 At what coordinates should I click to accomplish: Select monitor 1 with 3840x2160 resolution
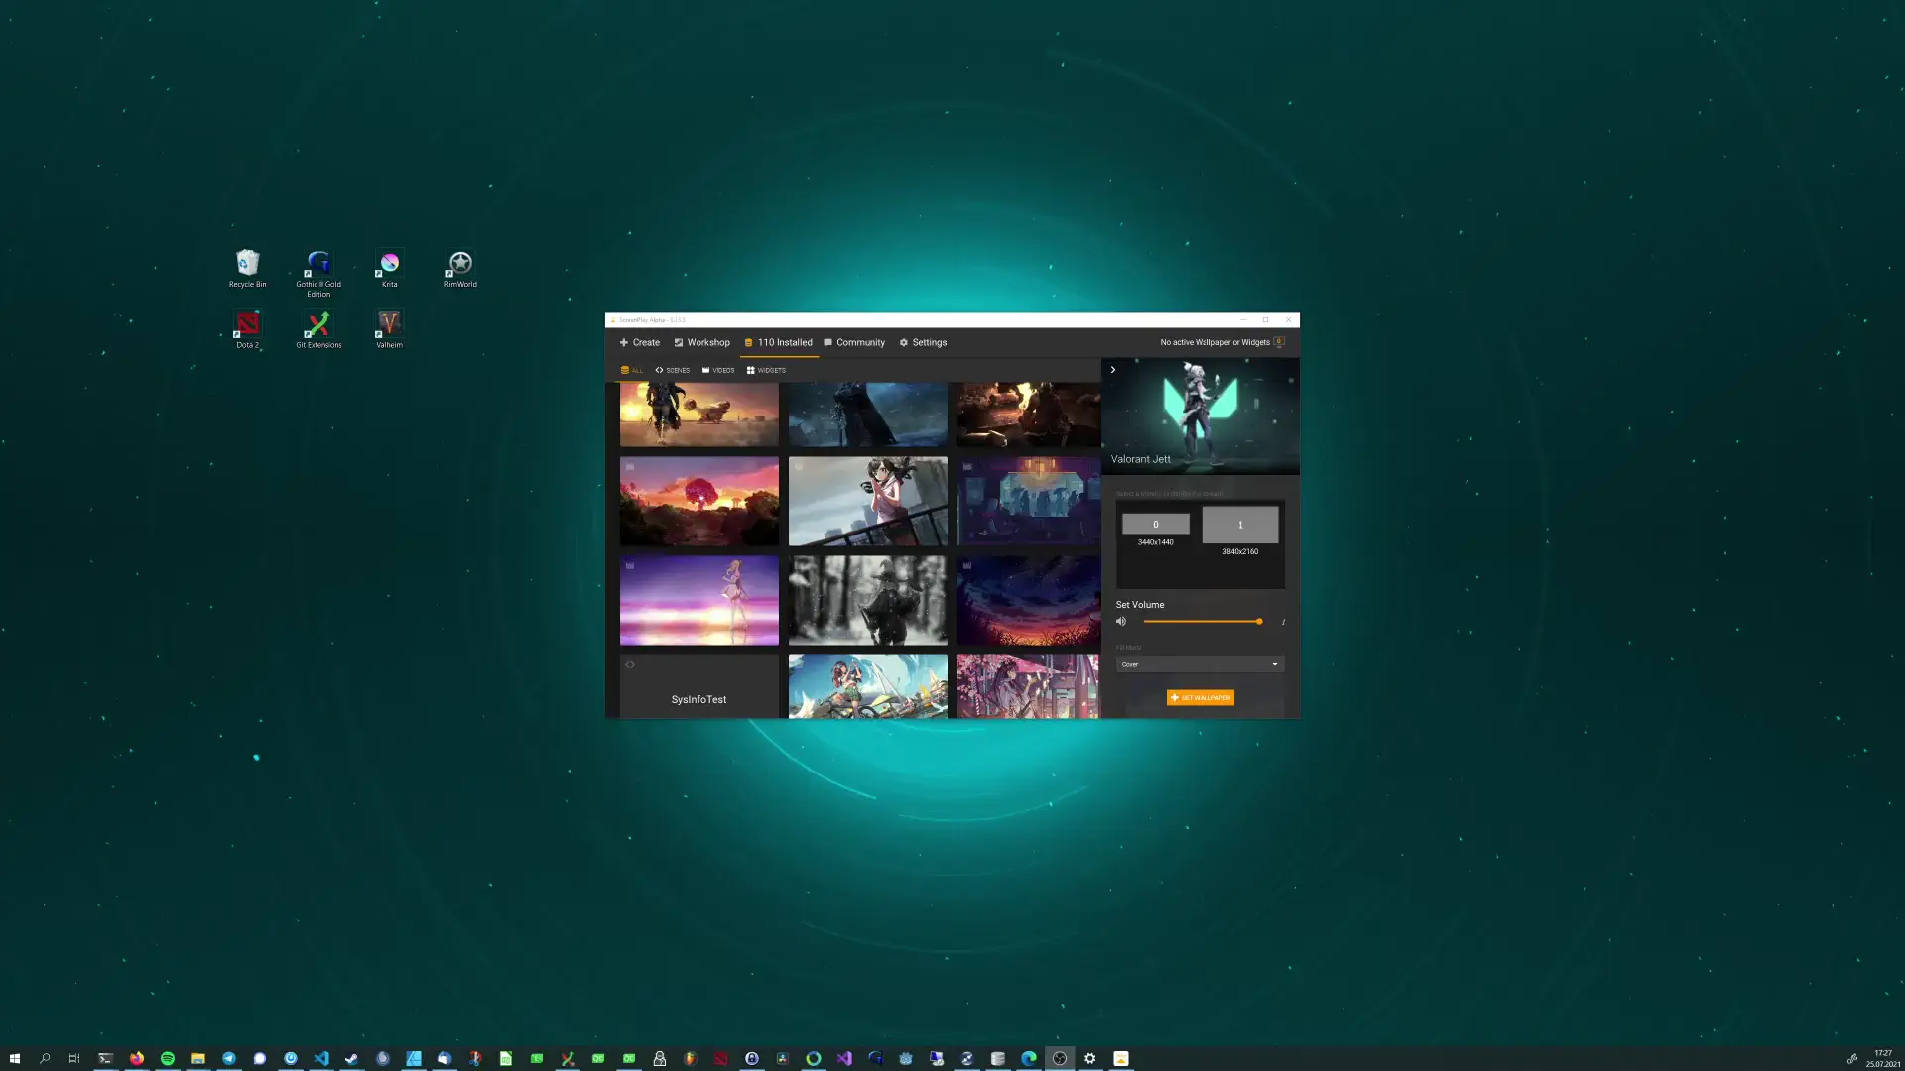(x=1240, y=525)
